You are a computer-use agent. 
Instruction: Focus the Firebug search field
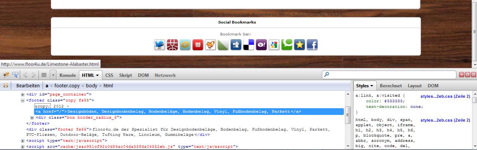(x=389, y=75)
